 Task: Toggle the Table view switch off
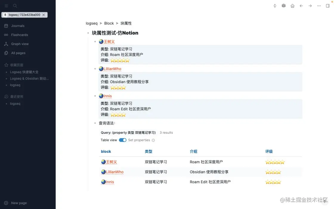(x=123, y=140)
